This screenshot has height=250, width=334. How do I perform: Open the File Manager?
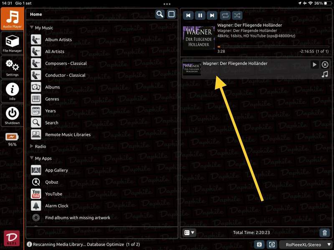coord(12,44)
